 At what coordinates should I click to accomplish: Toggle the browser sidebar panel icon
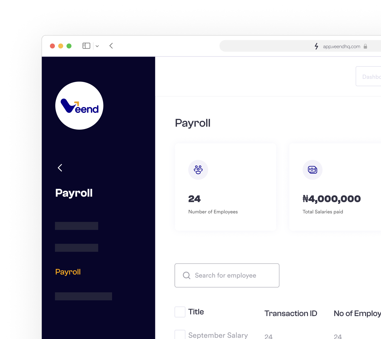tap(86, 46)
